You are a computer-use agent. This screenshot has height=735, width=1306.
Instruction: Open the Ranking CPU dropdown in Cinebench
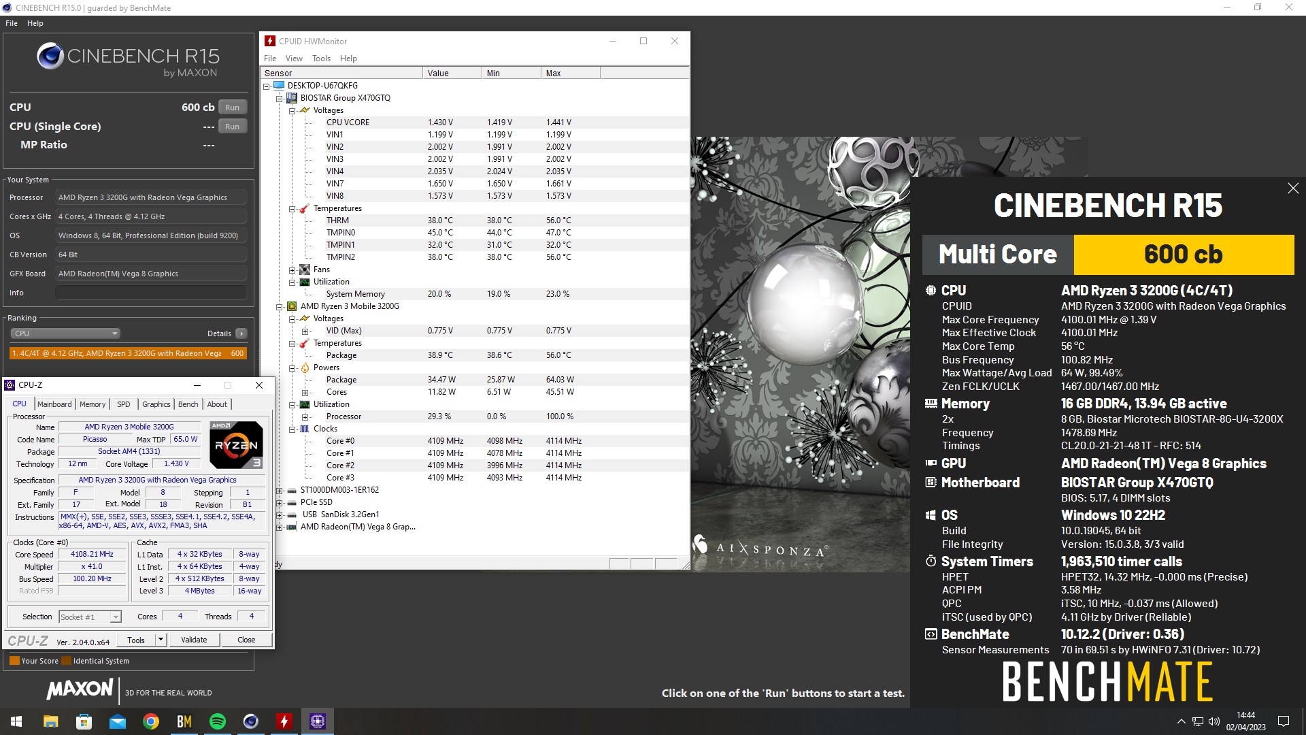click(x=65, y=333)
